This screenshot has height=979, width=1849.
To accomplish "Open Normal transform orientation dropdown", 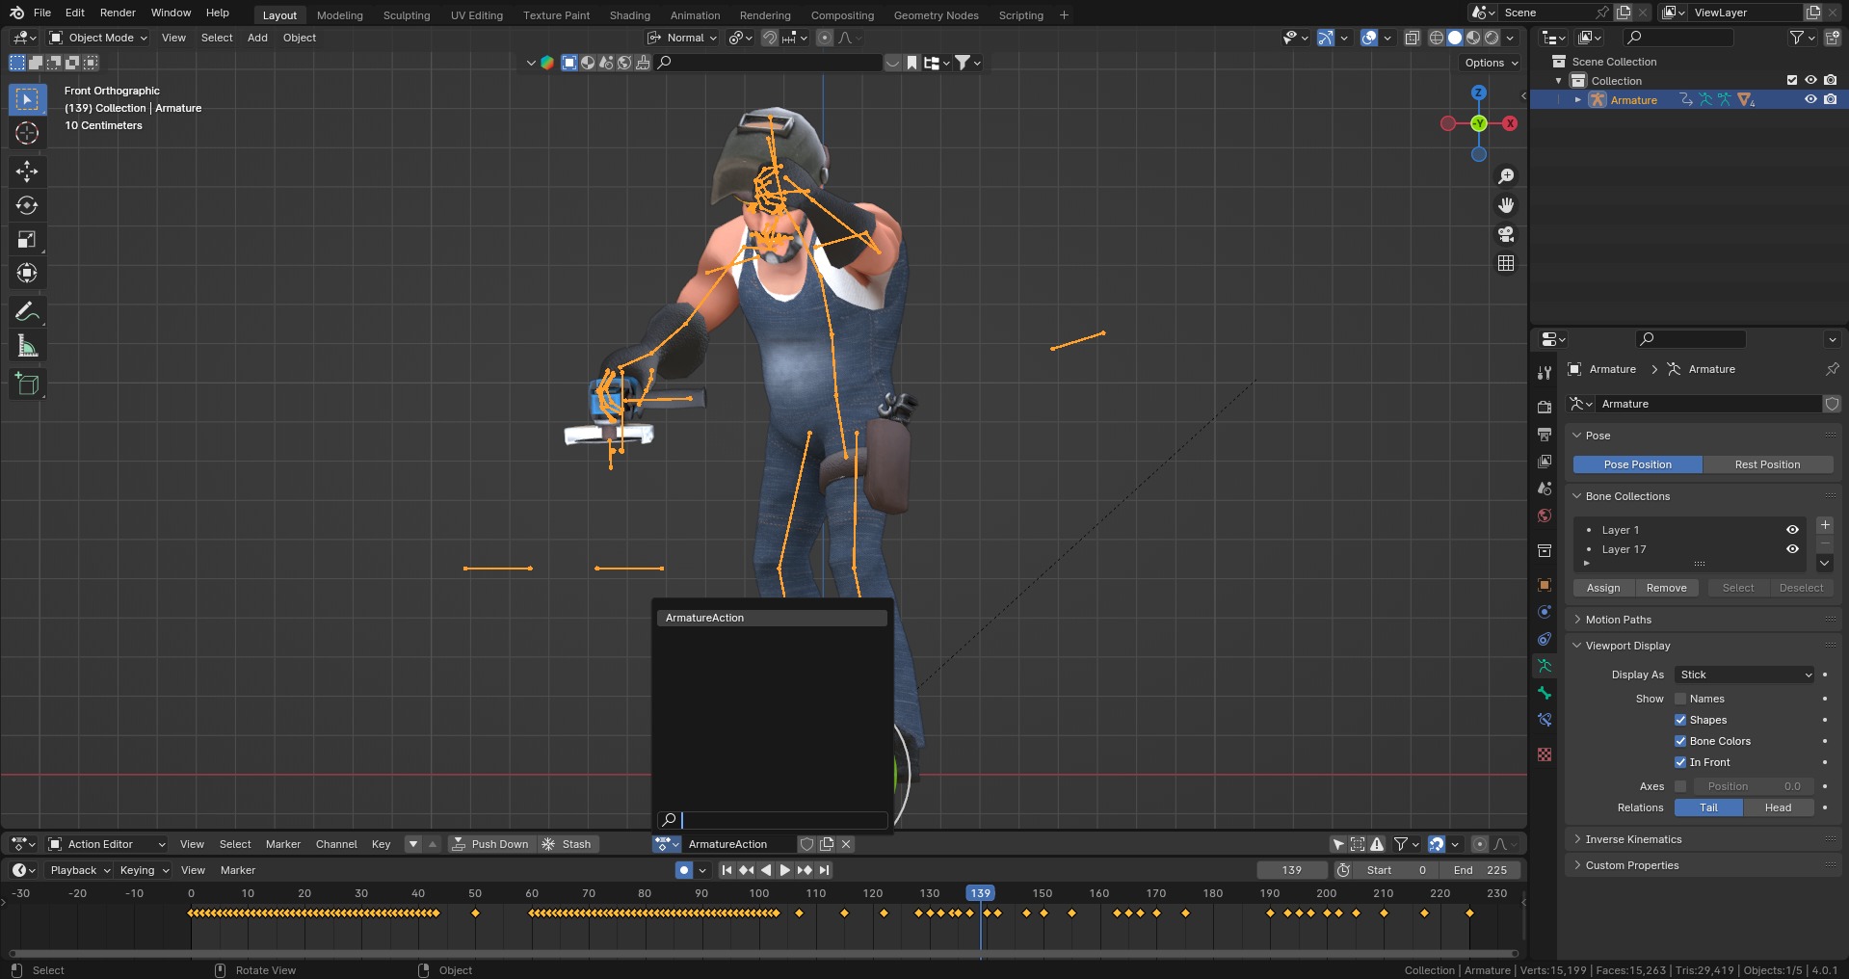I will click(682, 38).
